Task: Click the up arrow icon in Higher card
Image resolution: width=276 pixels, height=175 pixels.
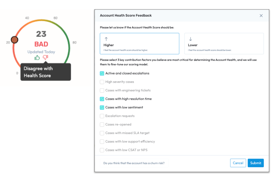Action: click(106, 39)
